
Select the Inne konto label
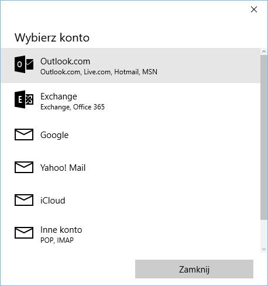click(61, 230)
